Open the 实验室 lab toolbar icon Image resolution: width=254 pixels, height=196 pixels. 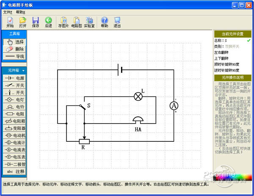pos(89,22)
